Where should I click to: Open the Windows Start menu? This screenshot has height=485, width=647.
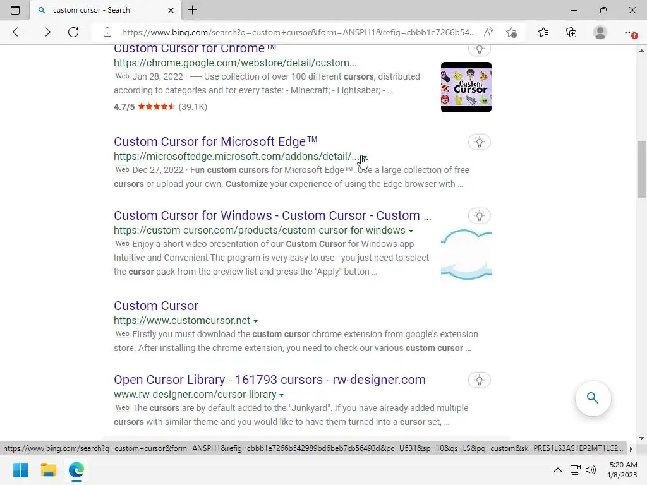[21, 470]
